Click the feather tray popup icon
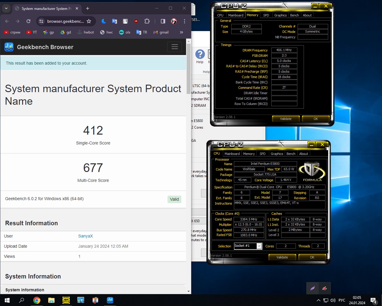 313,288
